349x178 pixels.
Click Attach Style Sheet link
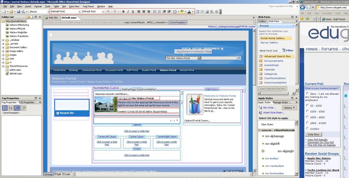[274, 113]
